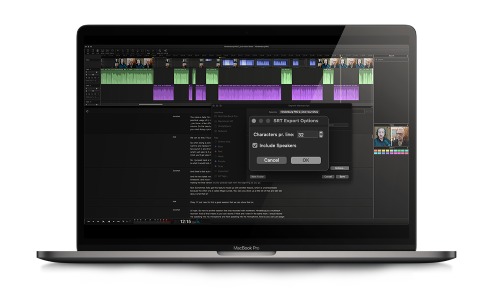Select the Purple tag in sidebar
The height and width of the screenshot is (288, 493).
click(x=221, y=161)
